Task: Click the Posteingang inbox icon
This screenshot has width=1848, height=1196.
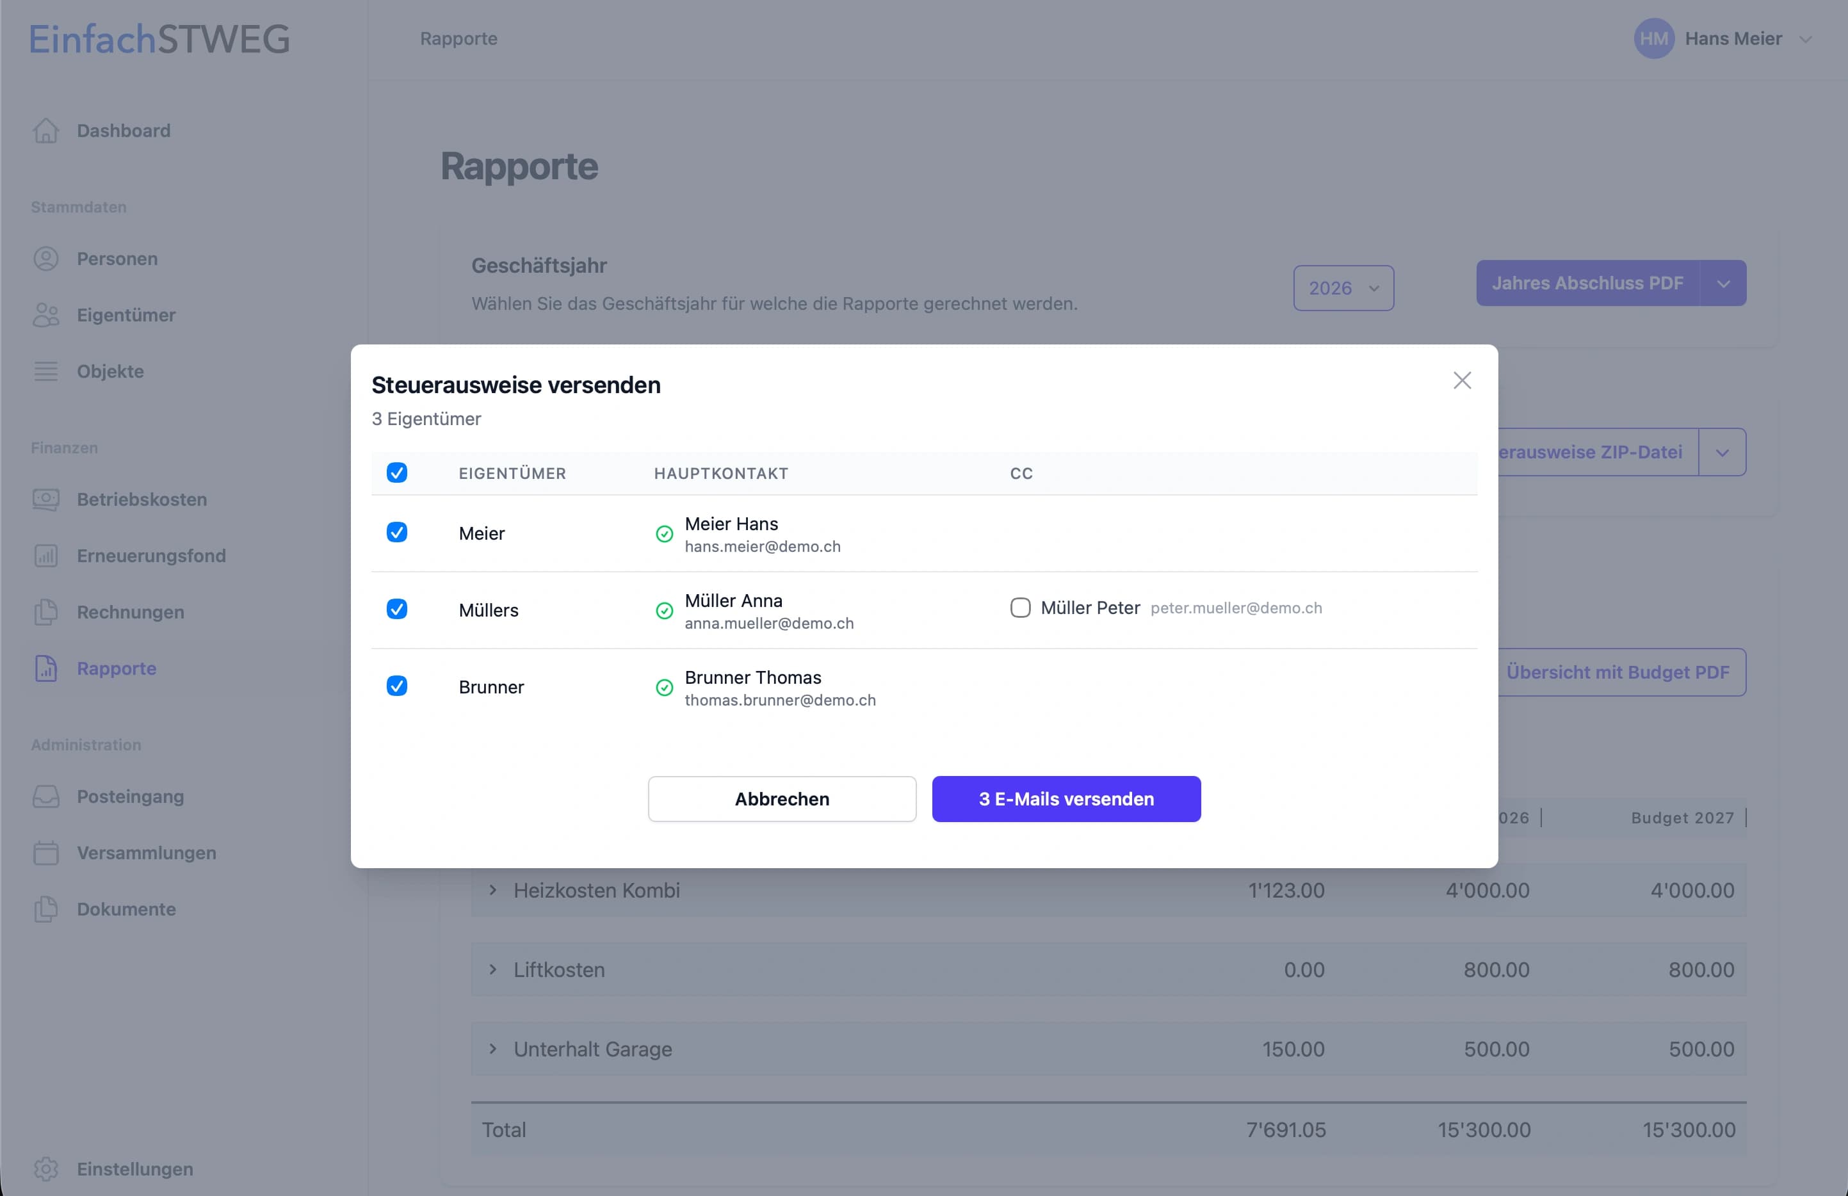Action: [46, 797]
